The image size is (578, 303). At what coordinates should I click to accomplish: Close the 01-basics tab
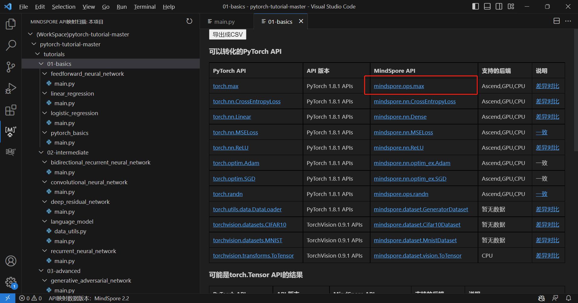click(301, 21)
